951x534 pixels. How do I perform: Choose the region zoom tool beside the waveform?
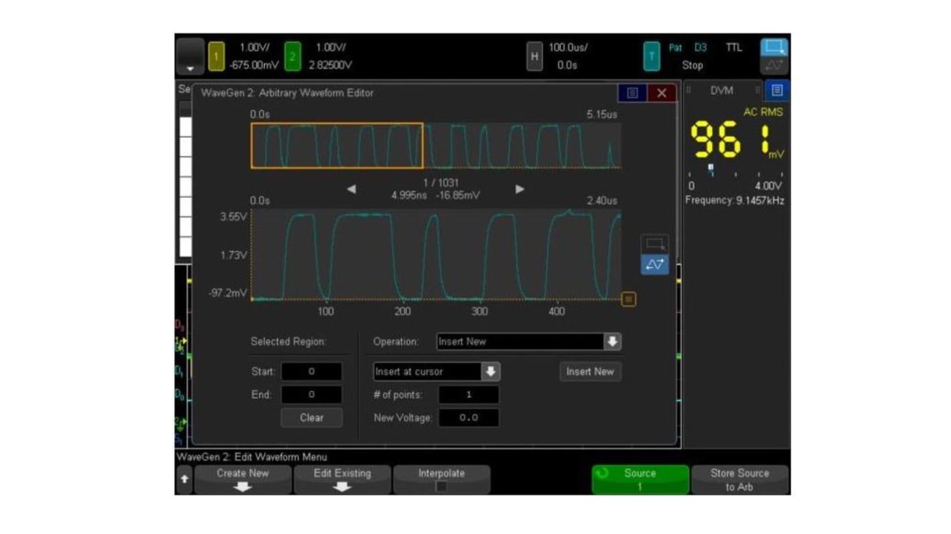(x=654, y=244)
